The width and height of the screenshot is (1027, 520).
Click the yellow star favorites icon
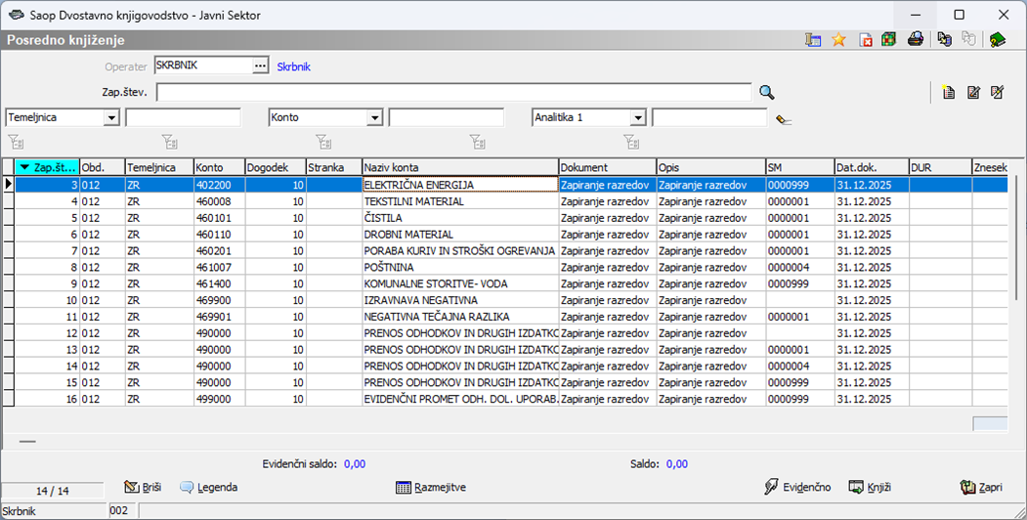[x=838, y=40]
